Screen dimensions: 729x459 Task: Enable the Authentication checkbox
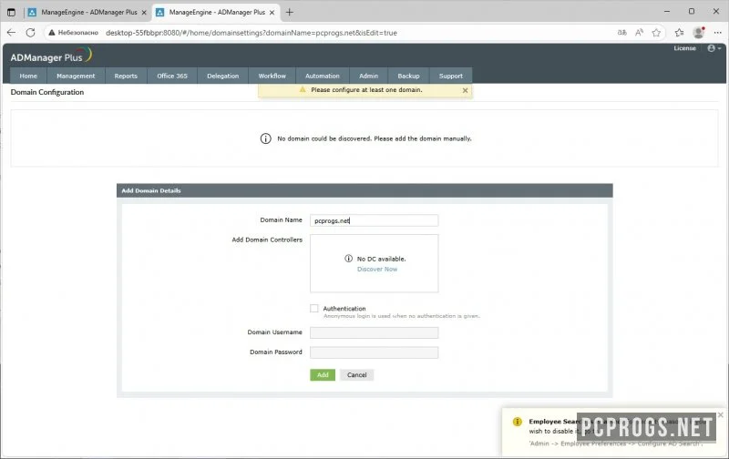(314, 309)
